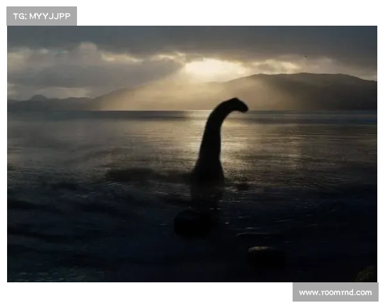Click the large dark rock below creature
This screenshot has height=308, width=385.
coord(192,222)
